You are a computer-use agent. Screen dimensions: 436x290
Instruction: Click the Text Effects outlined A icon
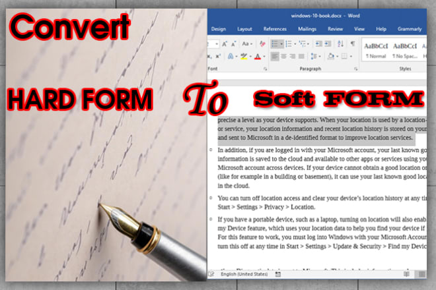(x=231, y=56)
